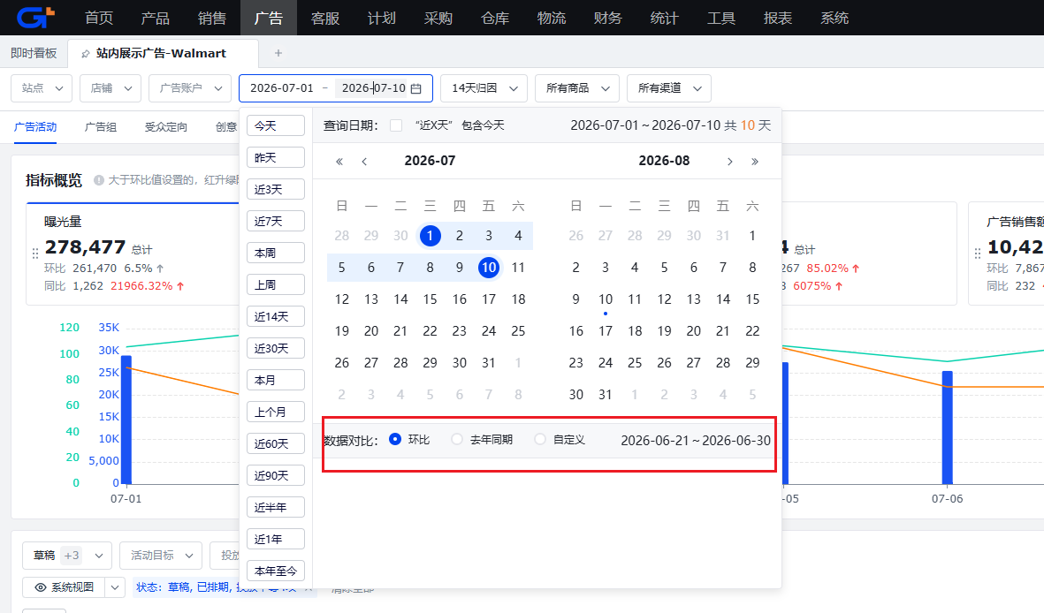The image size is (1044, 613).
Task: Go to previous month arrow
Action: [x=364, y=161]
